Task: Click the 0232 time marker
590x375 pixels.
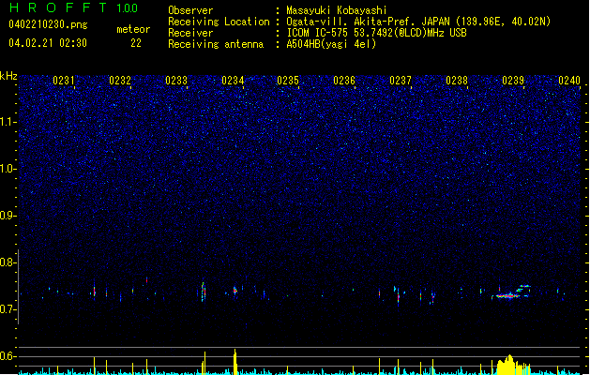Action: pos(120,81)
